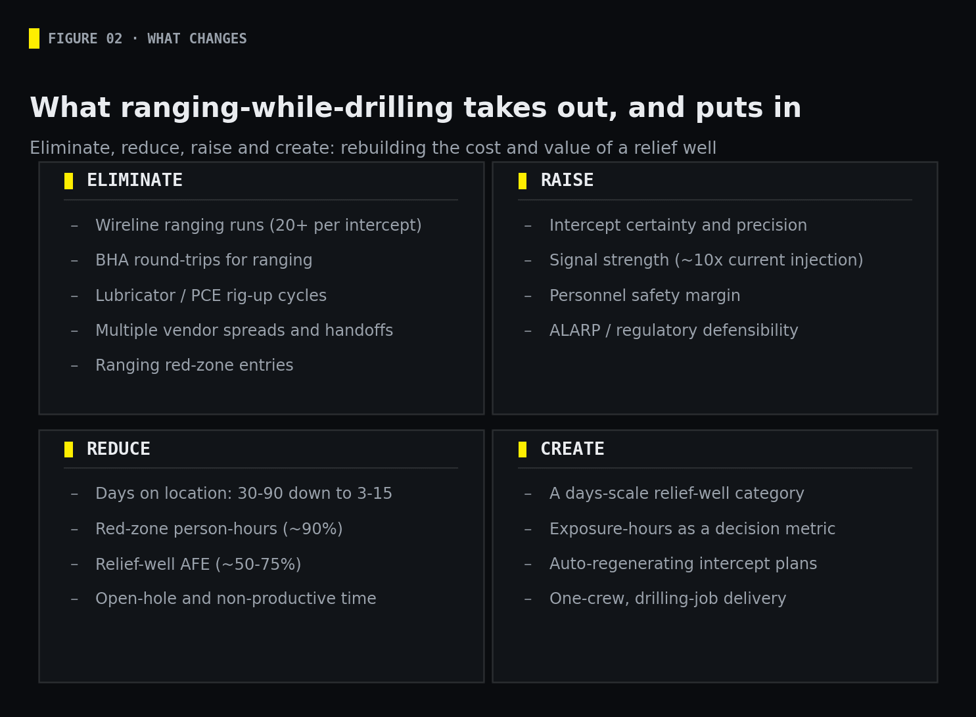Select Signal strength (~10x current injection) item
This screenshot has height=717, width=976.
[706, 260]
